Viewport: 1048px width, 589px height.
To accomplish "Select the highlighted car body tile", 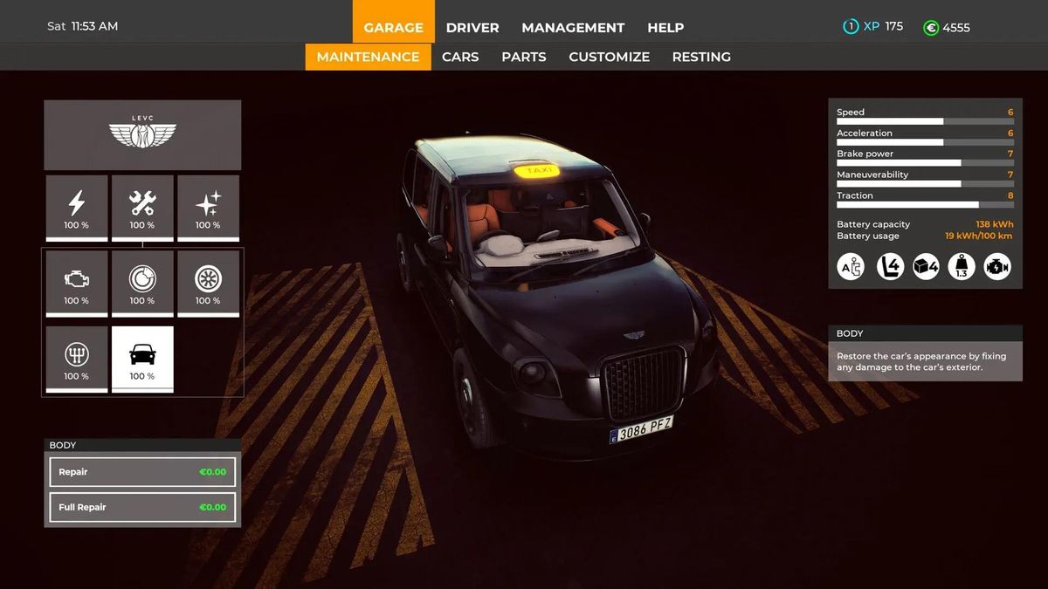I will [x=142, y=359].
